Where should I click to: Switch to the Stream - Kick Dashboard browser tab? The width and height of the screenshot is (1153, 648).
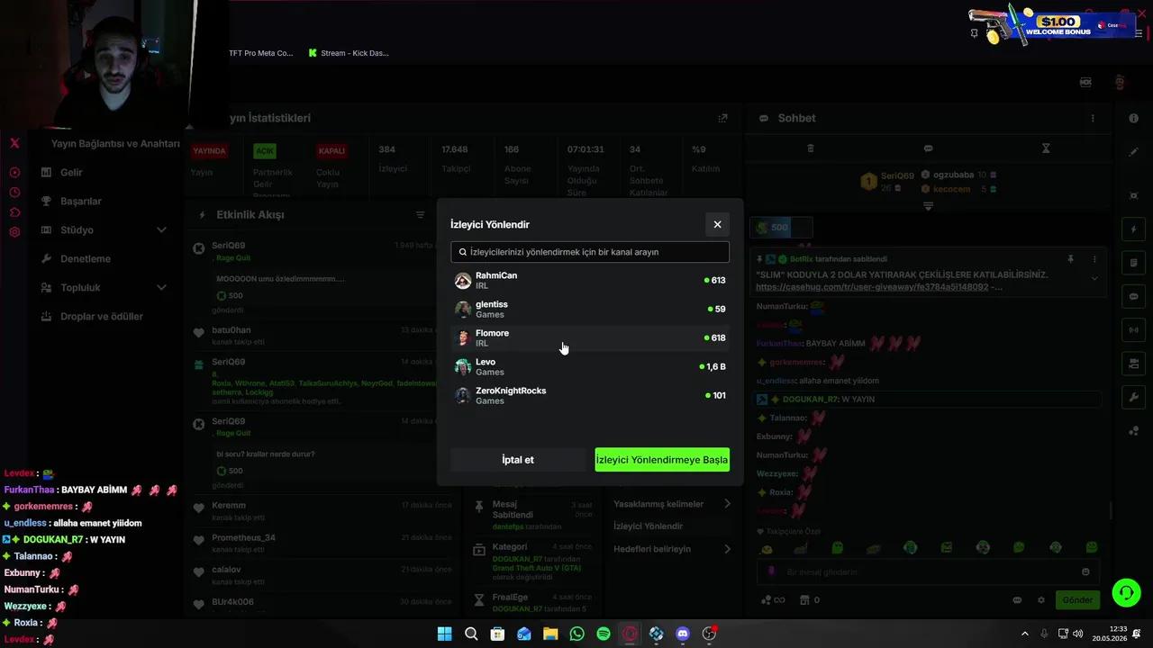click(x=349, y=53)
